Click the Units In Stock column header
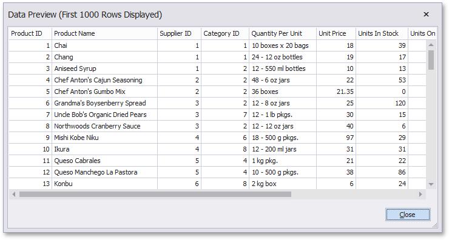Screen dimensions: 449x240 [382, 33]
